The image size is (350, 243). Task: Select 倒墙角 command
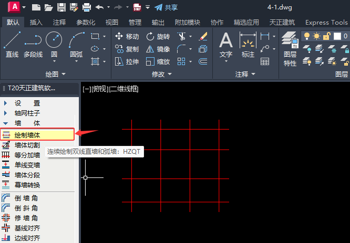(x=26, y=198)
